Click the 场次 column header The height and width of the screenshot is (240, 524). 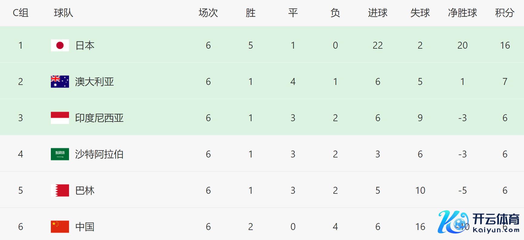click(x=208, y=13)
